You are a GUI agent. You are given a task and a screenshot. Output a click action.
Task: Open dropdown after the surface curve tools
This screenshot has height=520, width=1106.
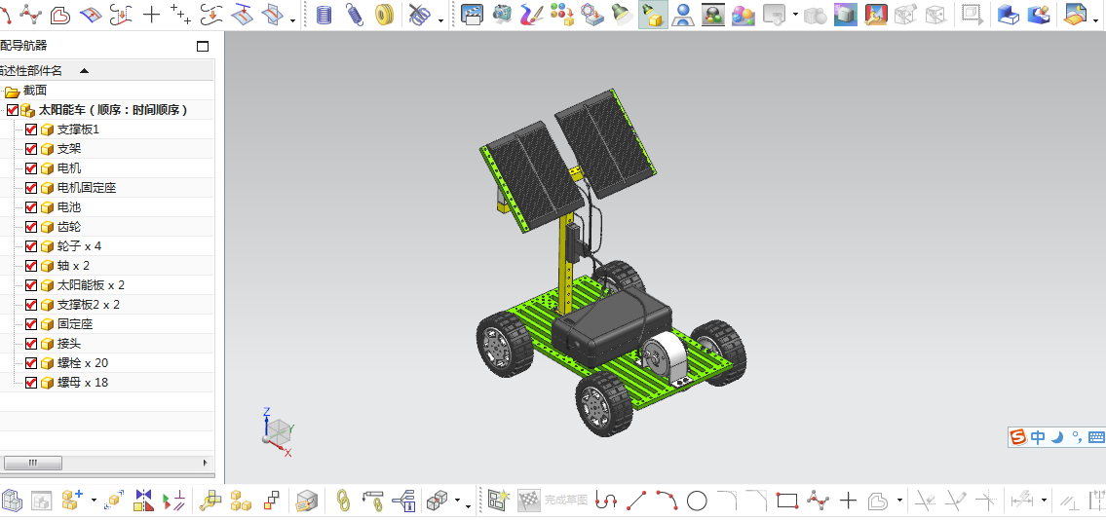coord(292,19)
